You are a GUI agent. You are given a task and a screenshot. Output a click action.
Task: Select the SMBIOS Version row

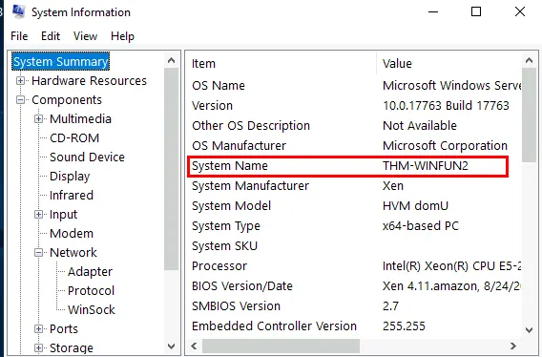[x=354, y=306]
